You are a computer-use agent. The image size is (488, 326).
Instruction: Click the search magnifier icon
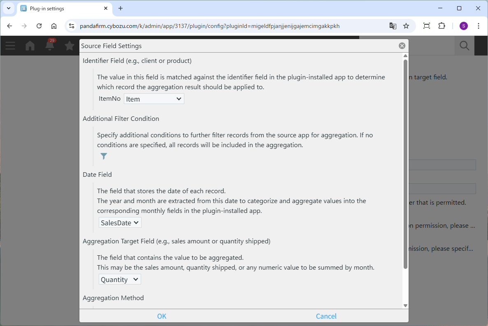pyautogui.click(x=464, y=46)
